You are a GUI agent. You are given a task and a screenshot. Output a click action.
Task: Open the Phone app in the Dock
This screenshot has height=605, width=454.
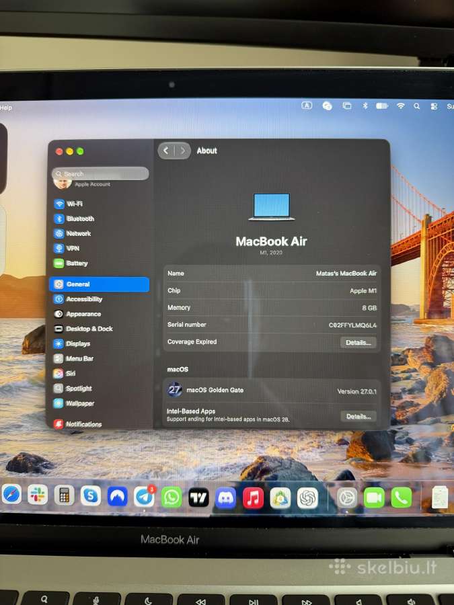tap(402, 497)
